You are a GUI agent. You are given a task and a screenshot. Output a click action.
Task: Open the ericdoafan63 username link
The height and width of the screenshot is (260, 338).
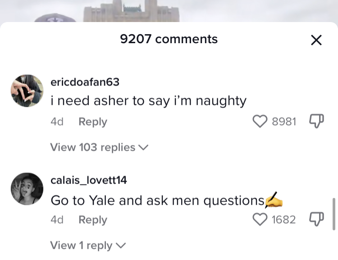[85, 82]
